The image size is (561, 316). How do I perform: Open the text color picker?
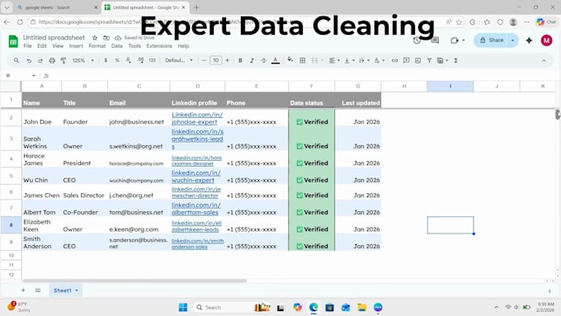click(x=276, y=60)
